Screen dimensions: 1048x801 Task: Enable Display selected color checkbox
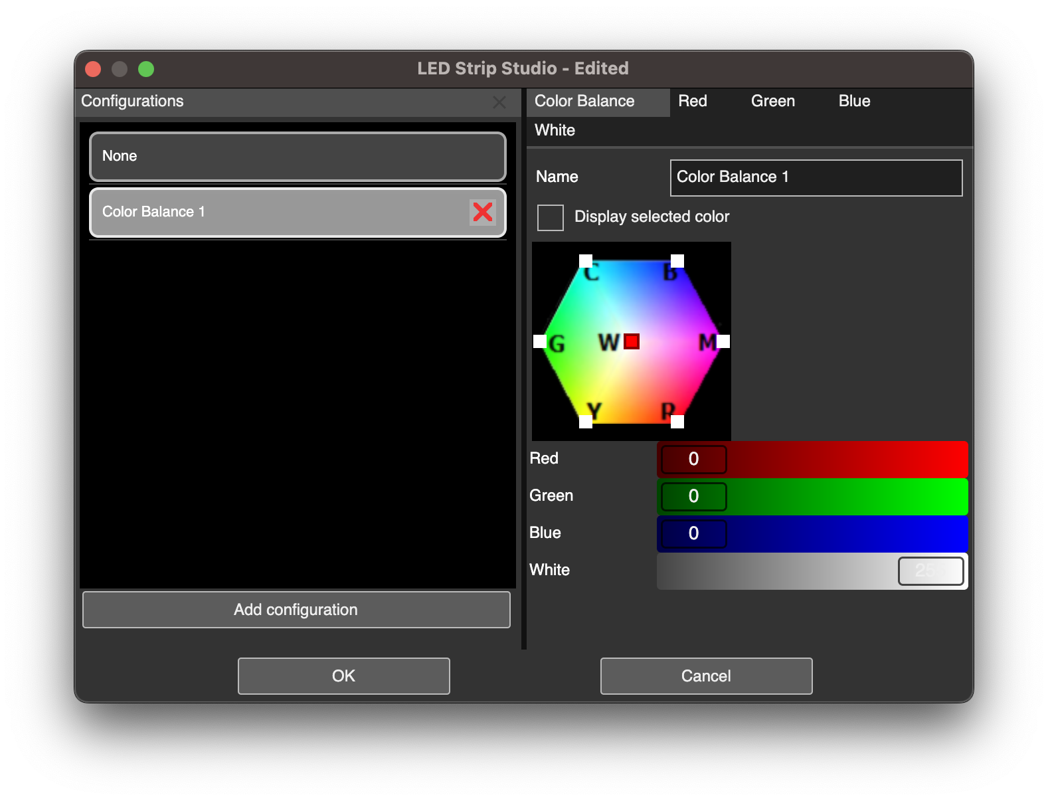[551, 217]
